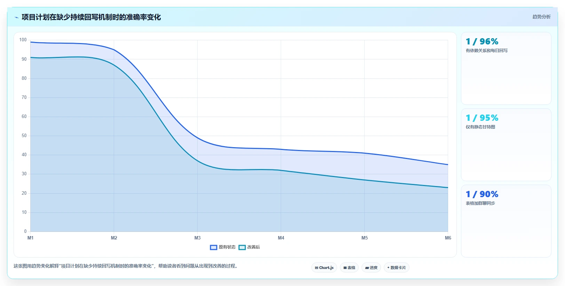This screenshot has height=286, width=565.
Task: Select the 1 / 95% card value
Action: point(482,118)
